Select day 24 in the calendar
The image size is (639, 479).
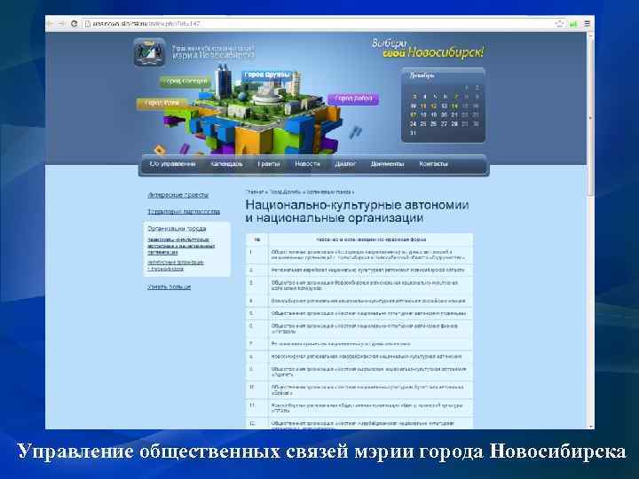pos(413,124)
